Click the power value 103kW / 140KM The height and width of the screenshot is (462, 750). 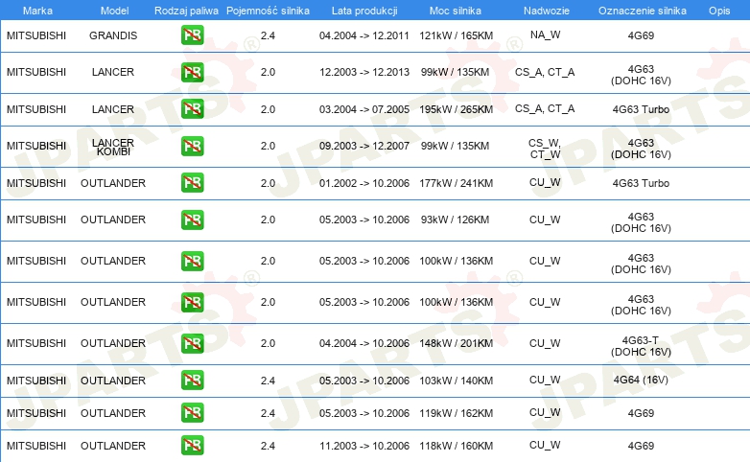(456, 381)
